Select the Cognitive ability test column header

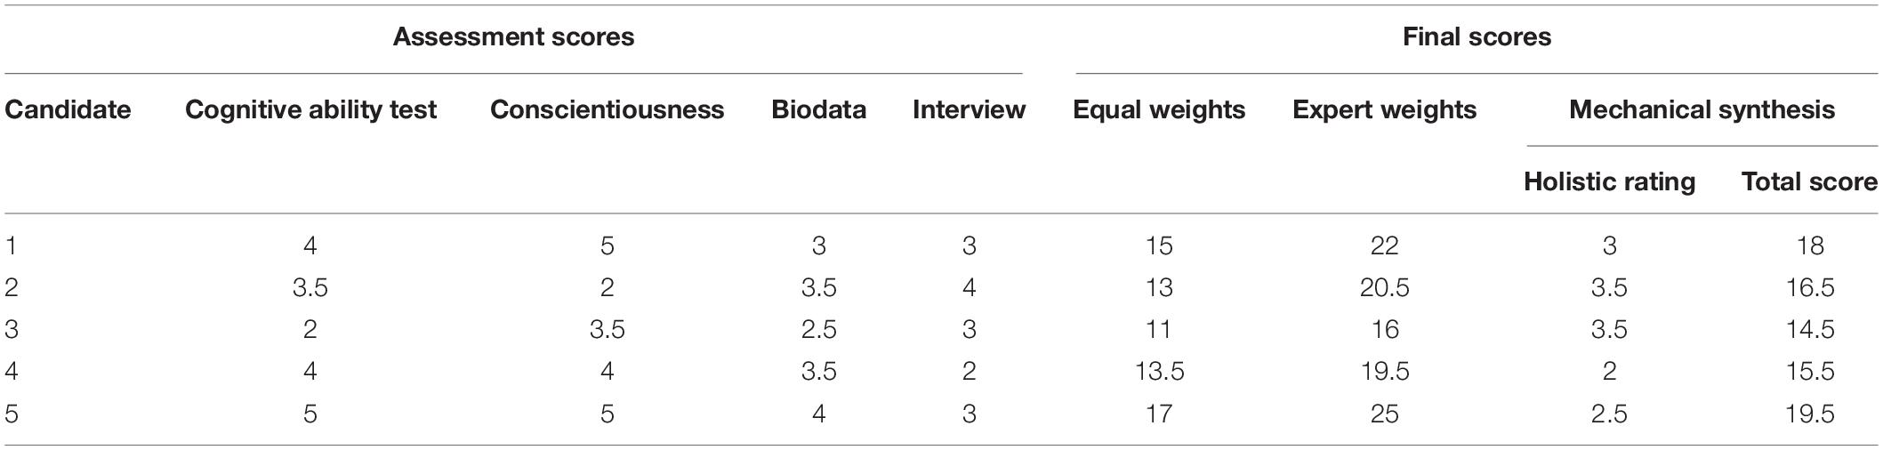(x=310, y=110)
